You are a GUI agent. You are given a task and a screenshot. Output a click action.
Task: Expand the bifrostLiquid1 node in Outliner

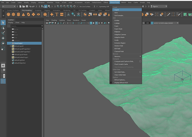[x=11, y=46]
